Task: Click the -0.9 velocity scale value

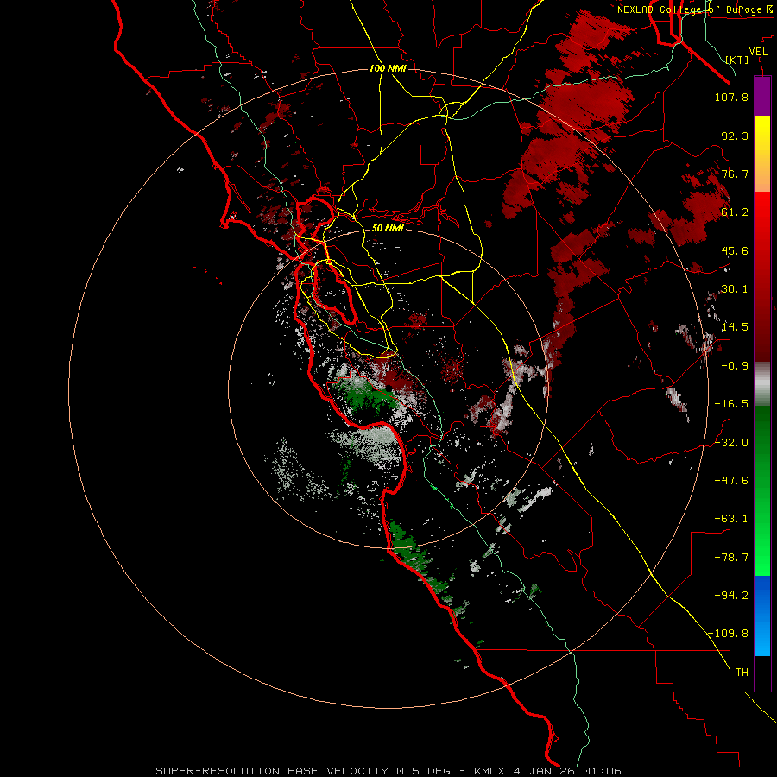Action: (735, 366)
